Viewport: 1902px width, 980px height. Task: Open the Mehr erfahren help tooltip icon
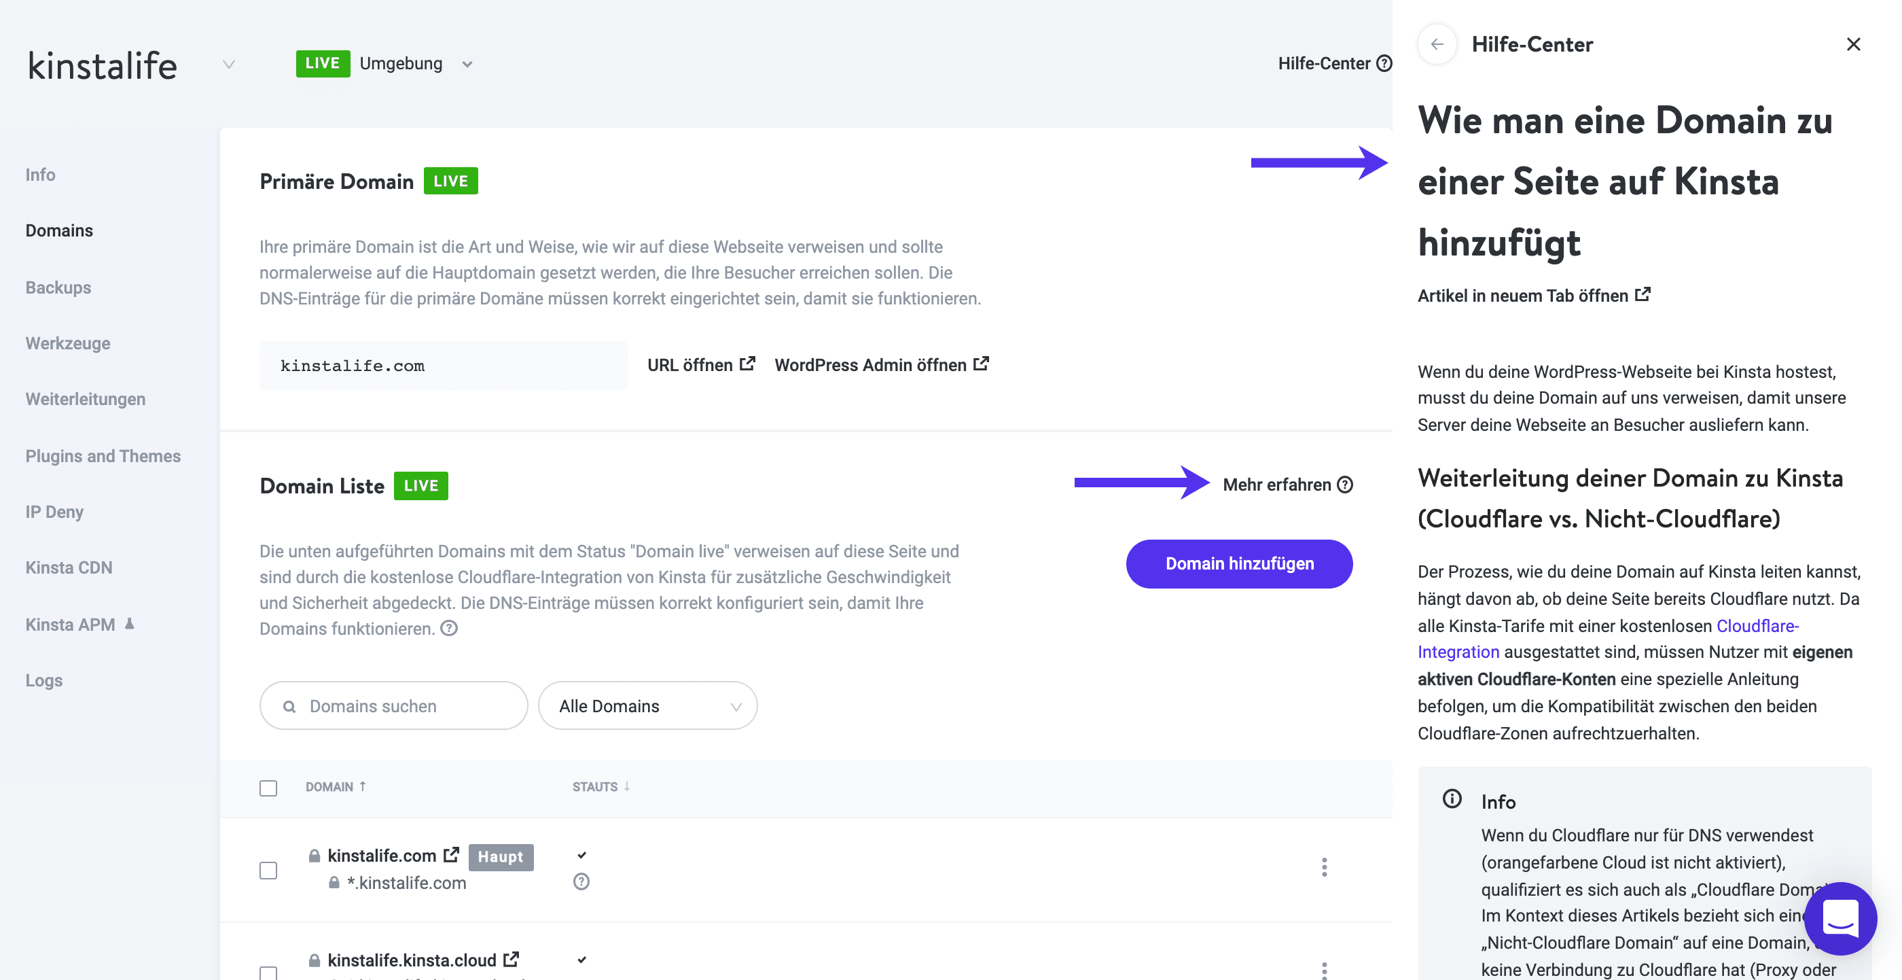(1345, 485)
